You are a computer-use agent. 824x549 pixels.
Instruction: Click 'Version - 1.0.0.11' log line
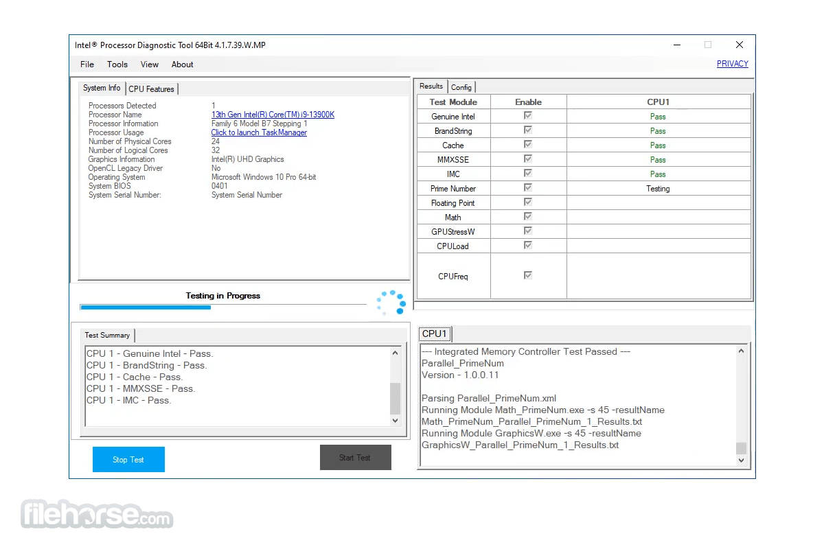(x=460, y=375)
